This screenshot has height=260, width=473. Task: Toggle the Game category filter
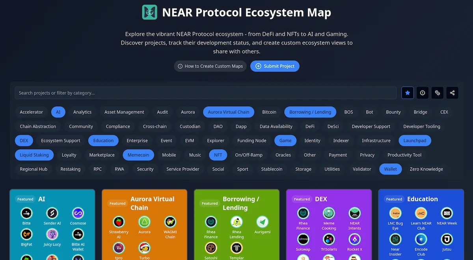(285, 140)
